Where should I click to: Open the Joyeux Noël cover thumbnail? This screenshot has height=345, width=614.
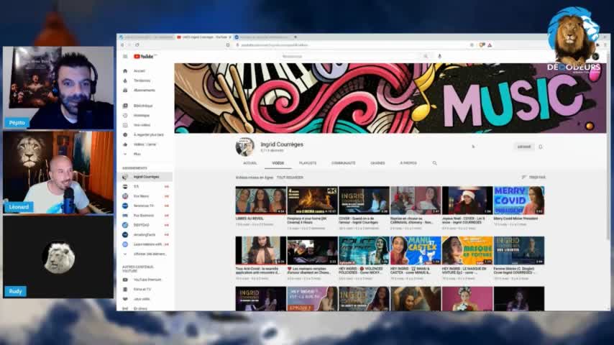(467, 200)
